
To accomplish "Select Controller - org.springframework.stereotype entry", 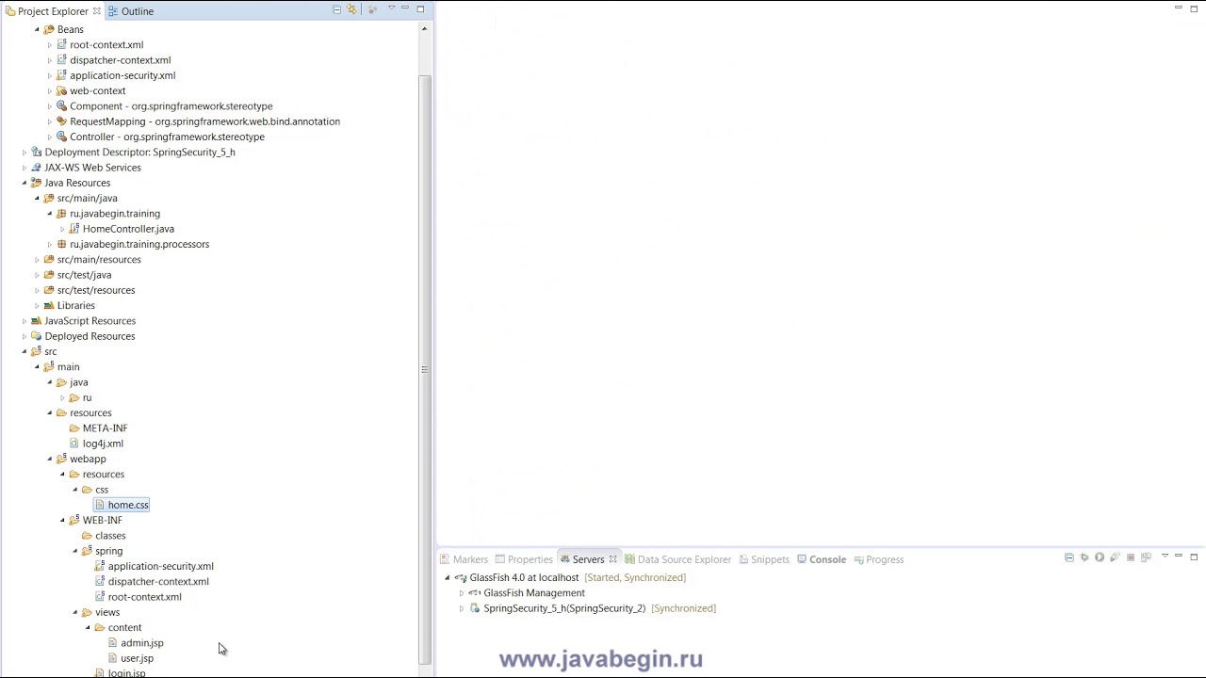I will tap(167, 137).
